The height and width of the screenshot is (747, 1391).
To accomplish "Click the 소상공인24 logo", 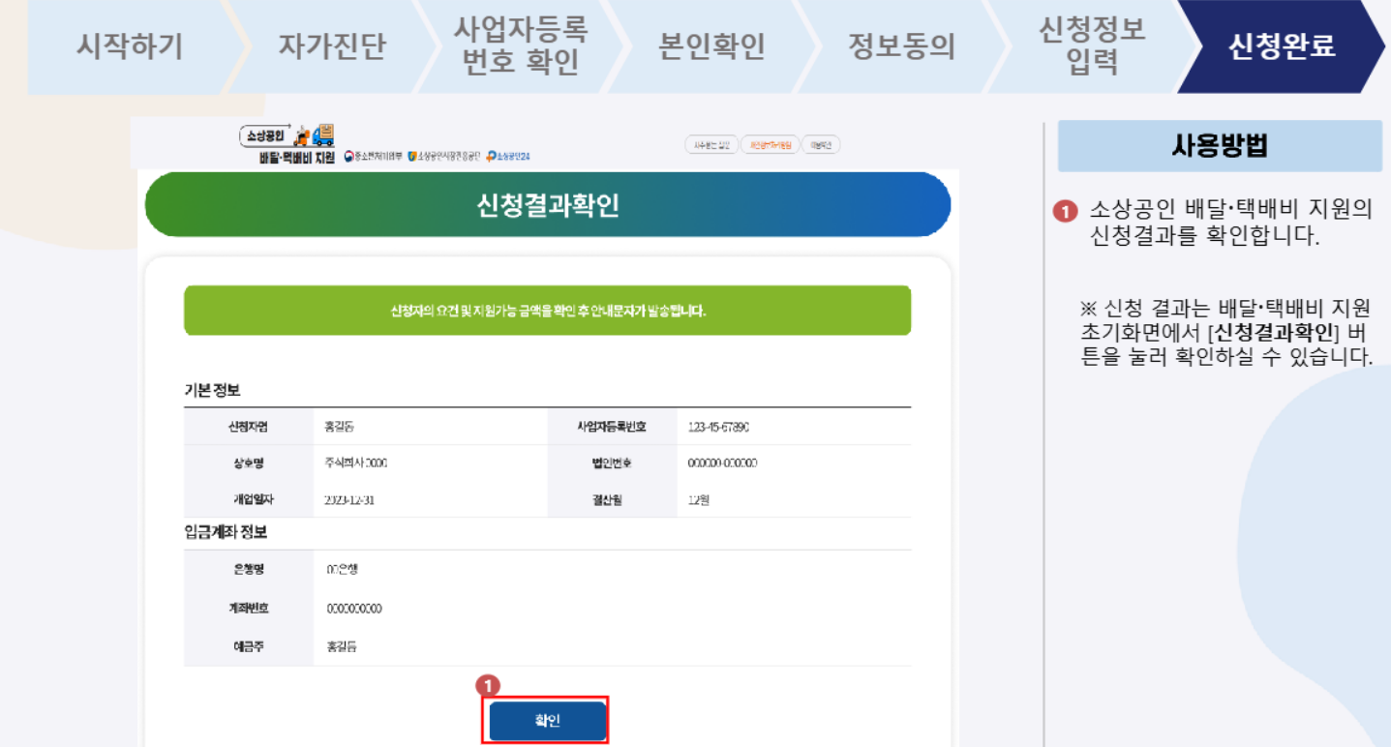I will point(508,156).
